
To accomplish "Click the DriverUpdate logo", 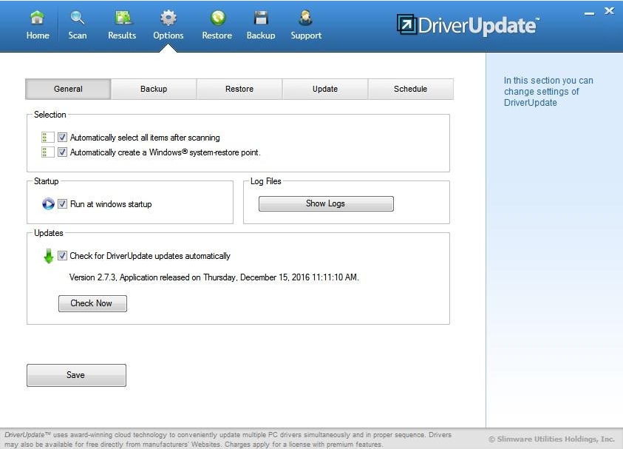I will (465, 24).
